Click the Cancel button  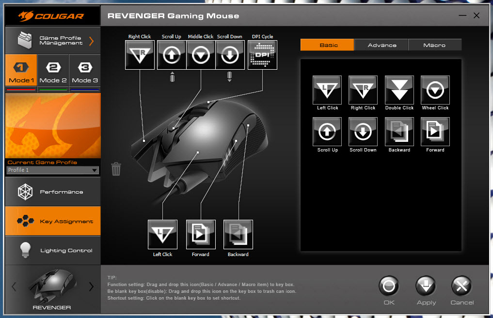461,286
